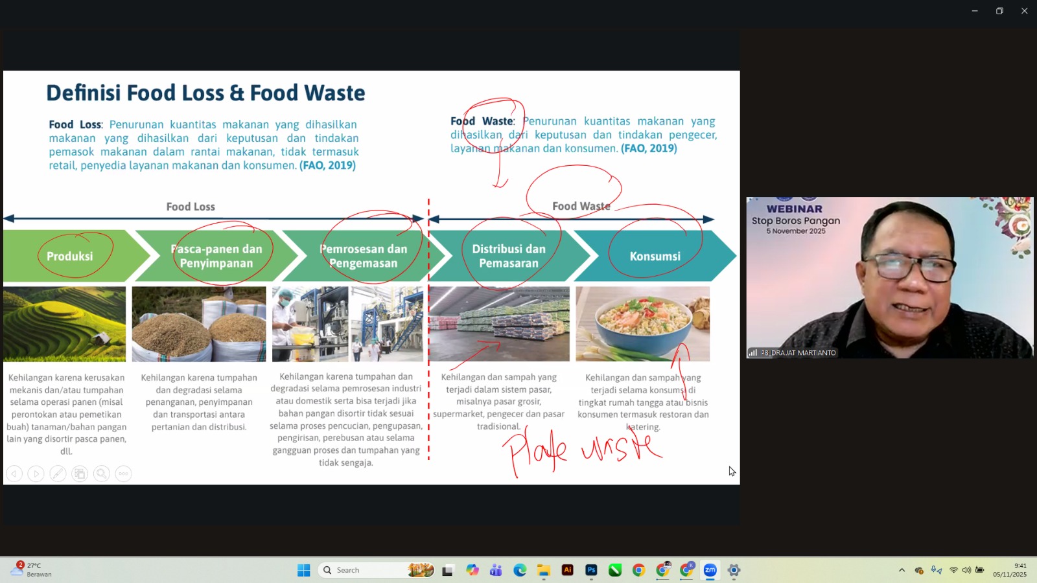Screen dimensions: 1037x583
Task: Open Microsoft Edge in the taskbar
Action: [x=520, y=570]
